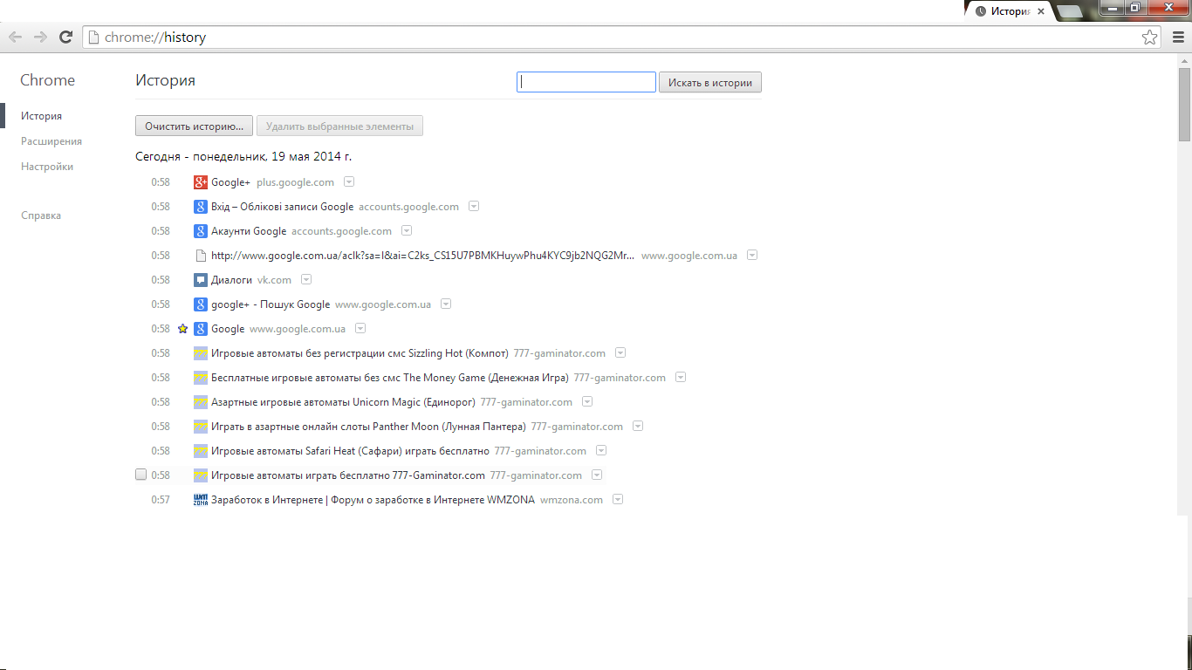Open the Google+ history link
Viewport: 1192px width, 670px height.
tap(230, 182)
